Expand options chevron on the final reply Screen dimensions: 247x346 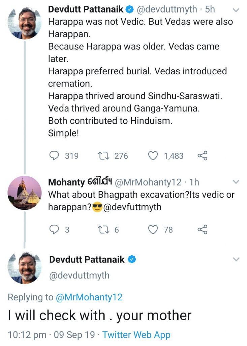pos(236,259)
